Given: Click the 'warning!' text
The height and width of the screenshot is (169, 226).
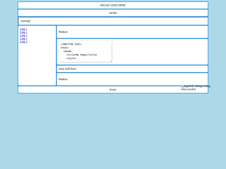Looking at the screenshot, I should click(26, 21).
